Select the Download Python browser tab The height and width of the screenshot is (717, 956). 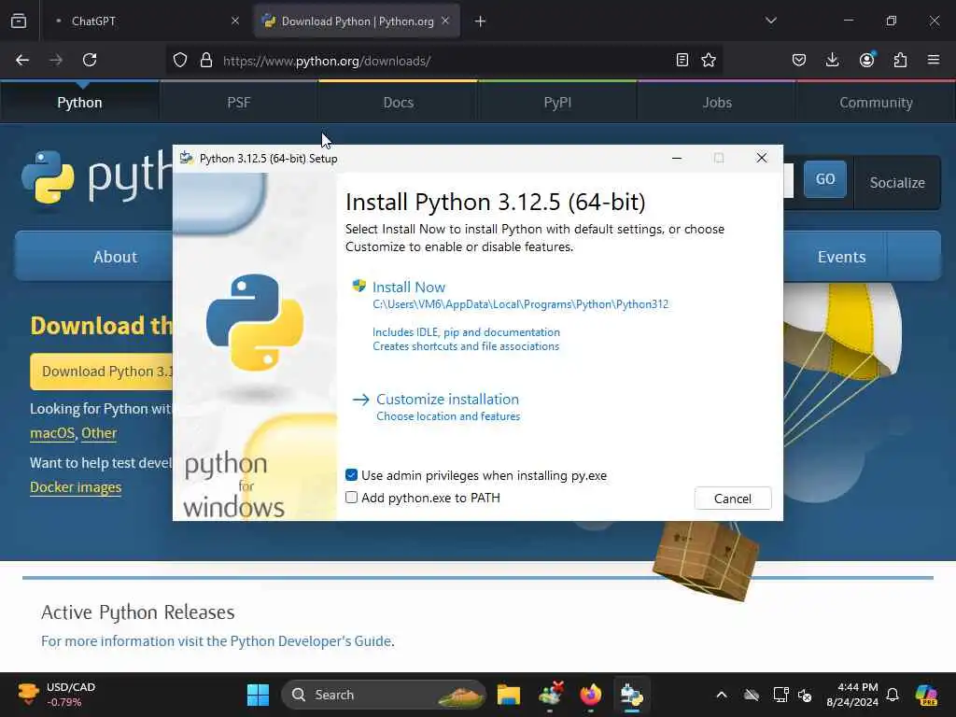357,21
